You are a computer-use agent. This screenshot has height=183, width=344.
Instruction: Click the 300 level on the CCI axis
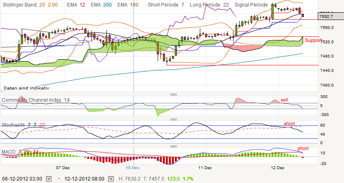[x=324, y=97]
